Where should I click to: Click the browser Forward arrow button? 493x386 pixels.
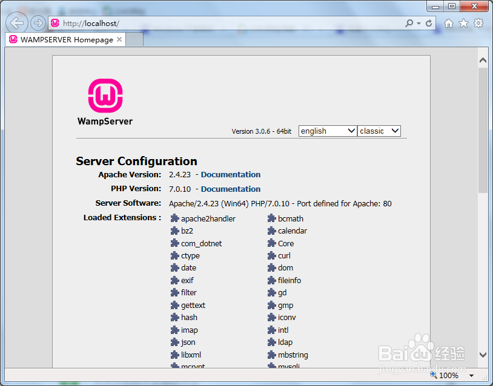(38, 23)
